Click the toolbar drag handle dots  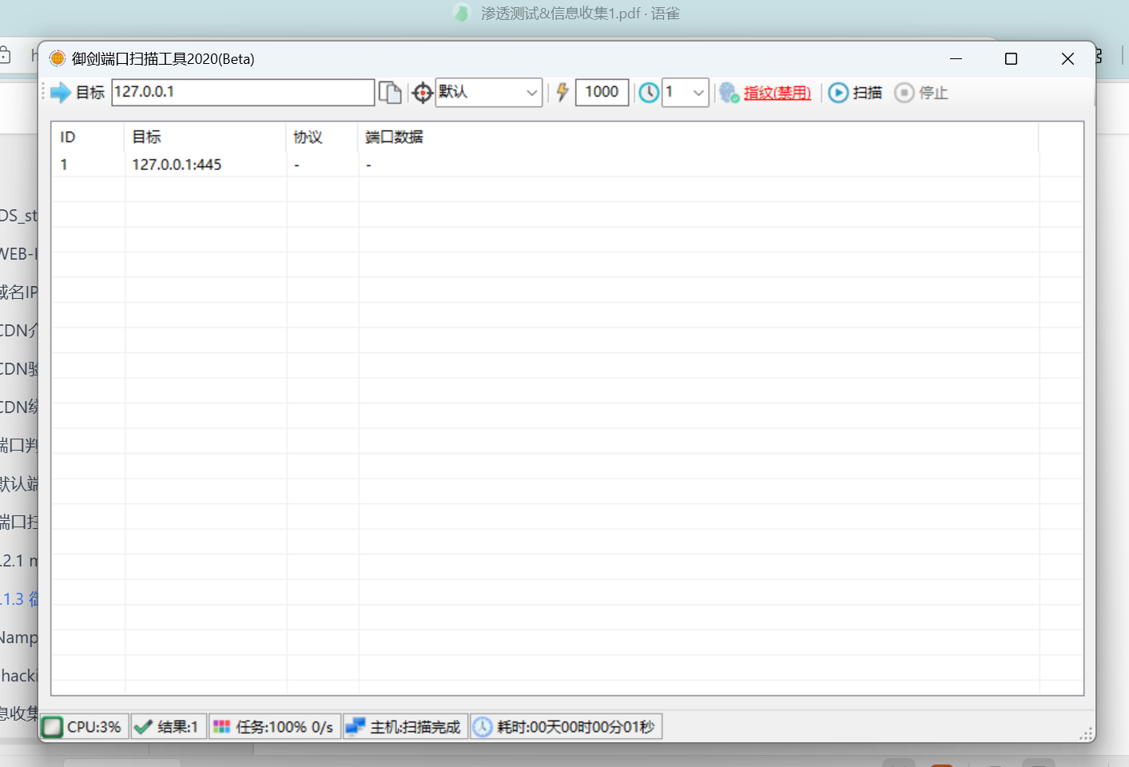pos(44,93)
